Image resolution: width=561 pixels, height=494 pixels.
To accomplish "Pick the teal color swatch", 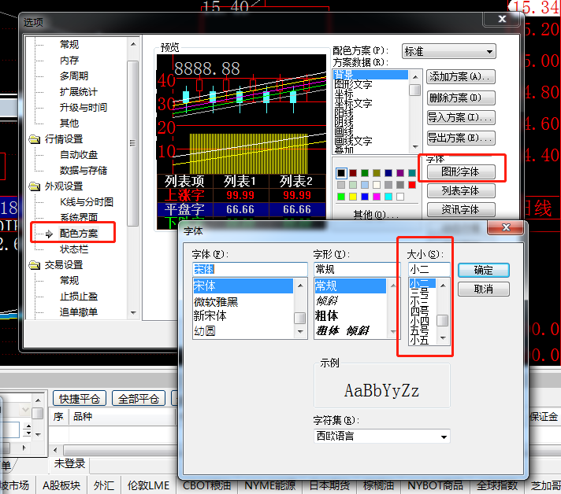I will 412,173.
